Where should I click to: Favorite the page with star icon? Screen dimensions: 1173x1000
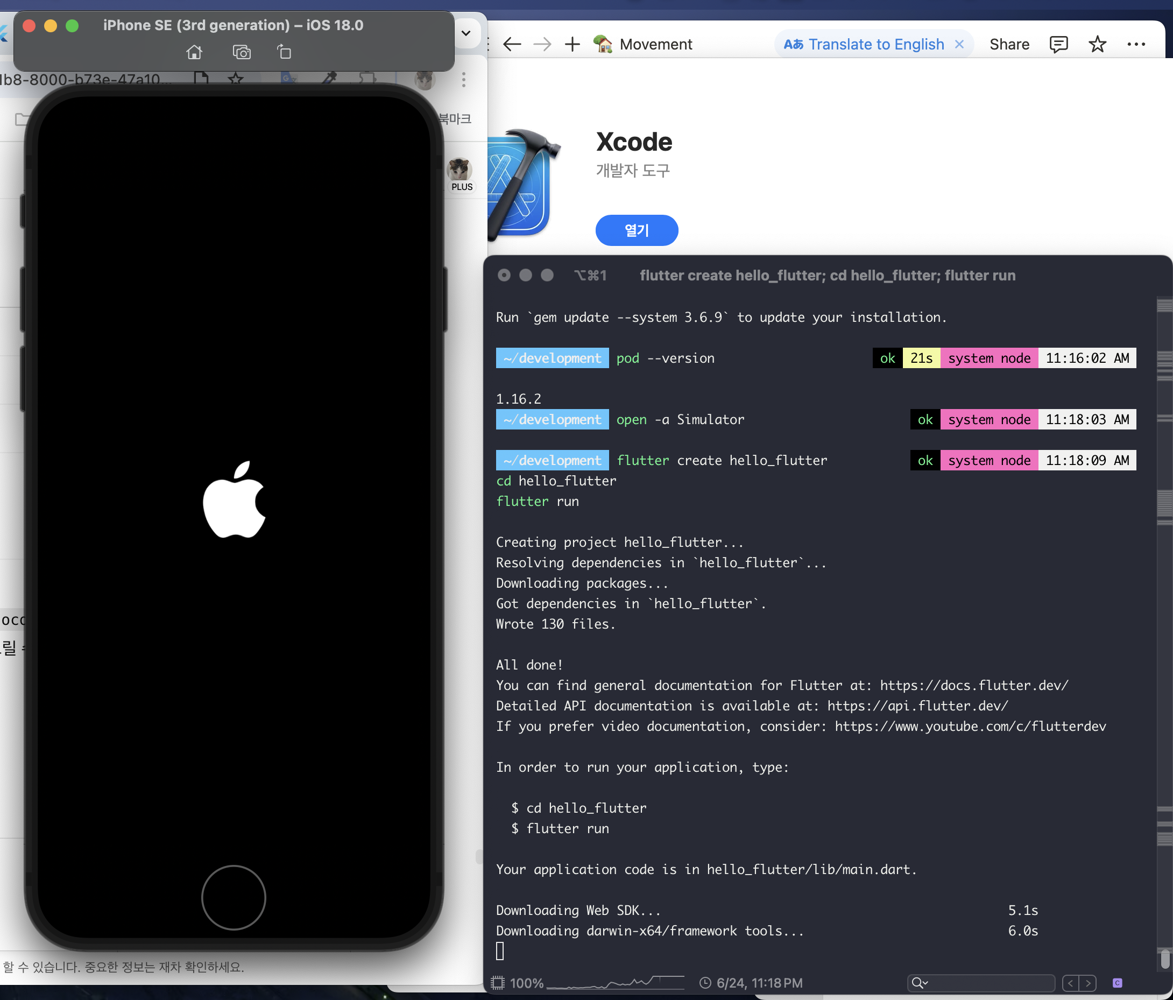coord(1097,44)
